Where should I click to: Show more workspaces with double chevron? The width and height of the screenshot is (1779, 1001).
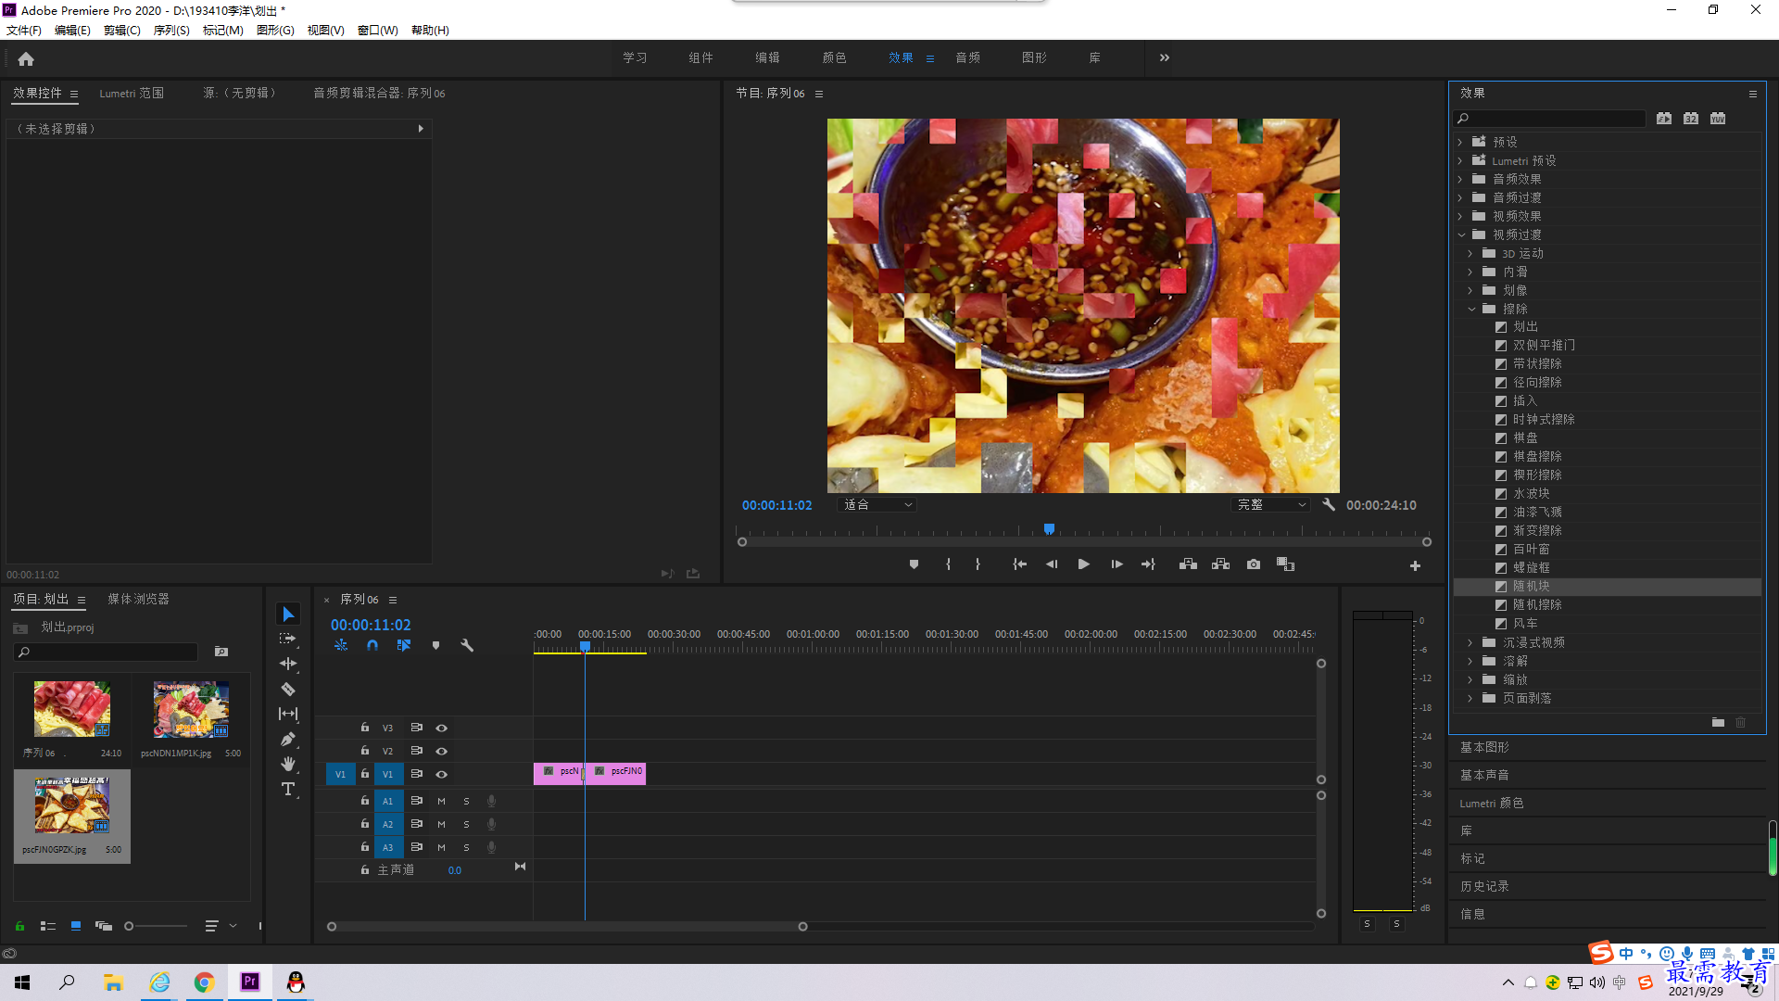[1164, 57]
